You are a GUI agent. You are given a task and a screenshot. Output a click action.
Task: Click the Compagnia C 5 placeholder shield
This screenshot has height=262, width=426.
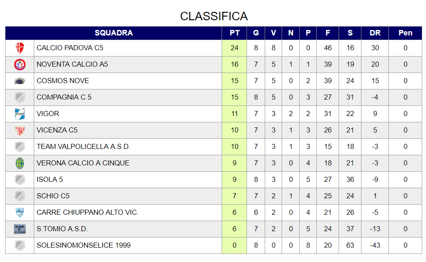20,97
